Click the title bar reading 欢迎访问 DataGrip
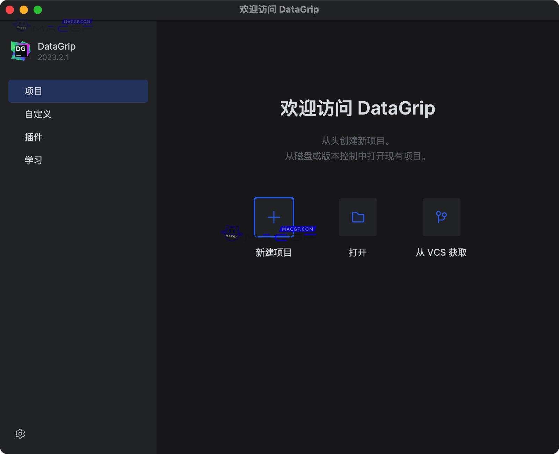Viewport: 559px width, 454px height. [x=279, y=9]
